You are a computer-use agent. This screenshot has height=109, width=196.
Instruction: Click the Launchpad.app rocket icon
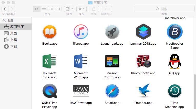coord(112,32)
